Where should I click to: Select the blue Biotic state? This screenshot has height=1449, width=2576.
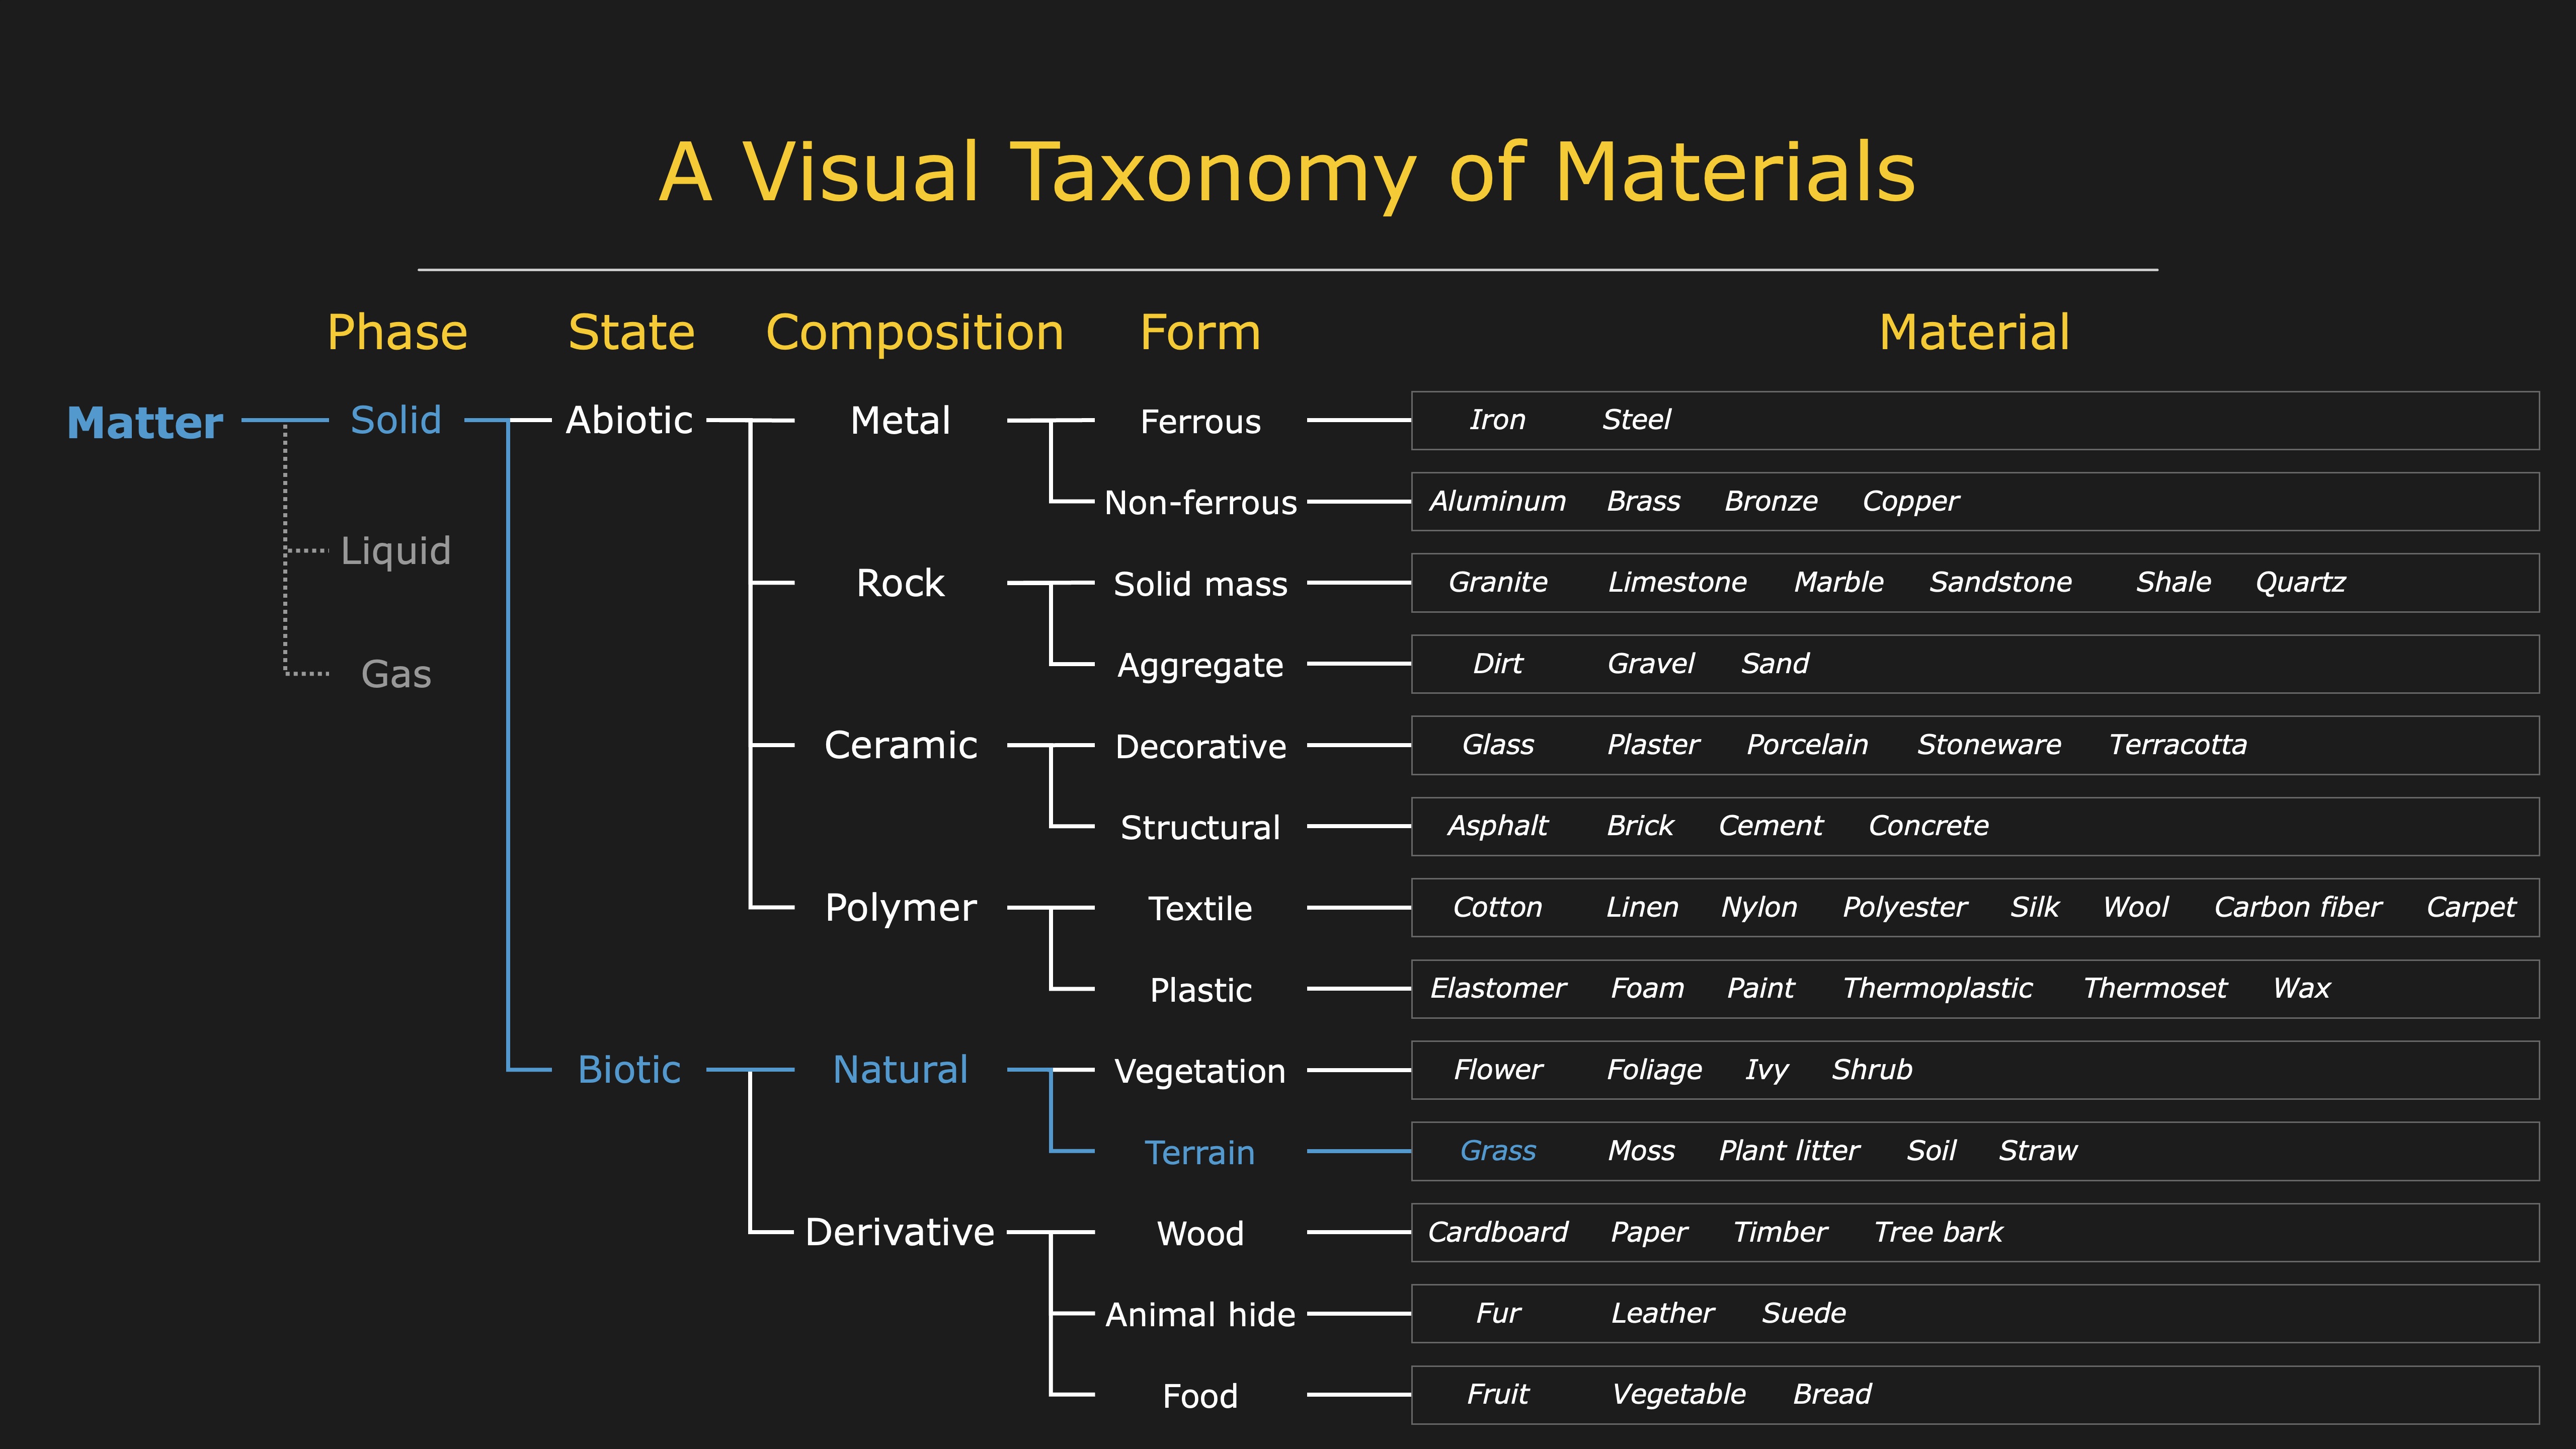(x=629, y=1070)
